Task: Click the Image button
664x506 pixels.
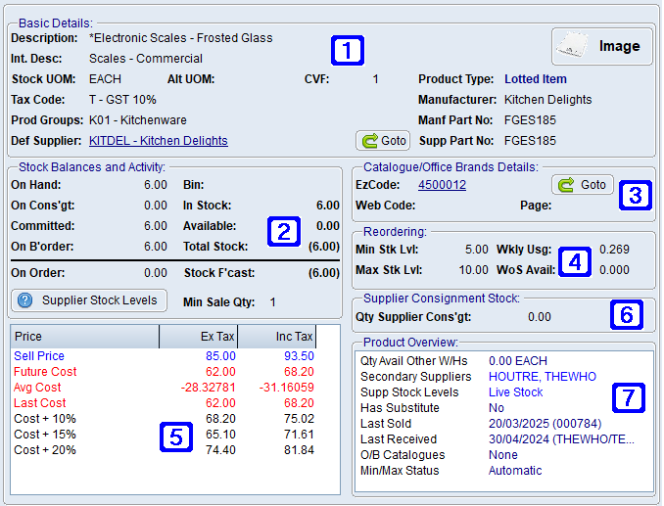Action: point(601,46)
